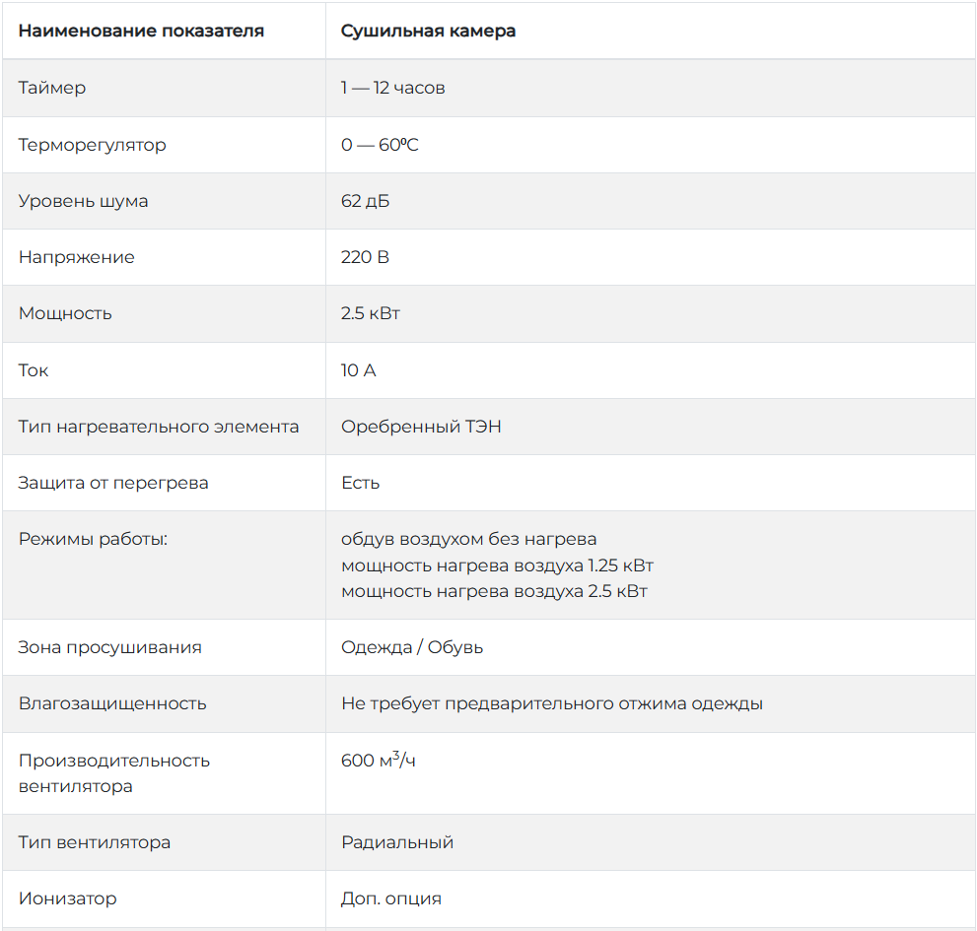Click 'мощность нагрева воздуха 1.25 кВт' line
Image resolution: width=977 pixels, height=931 pixels.
497,565
